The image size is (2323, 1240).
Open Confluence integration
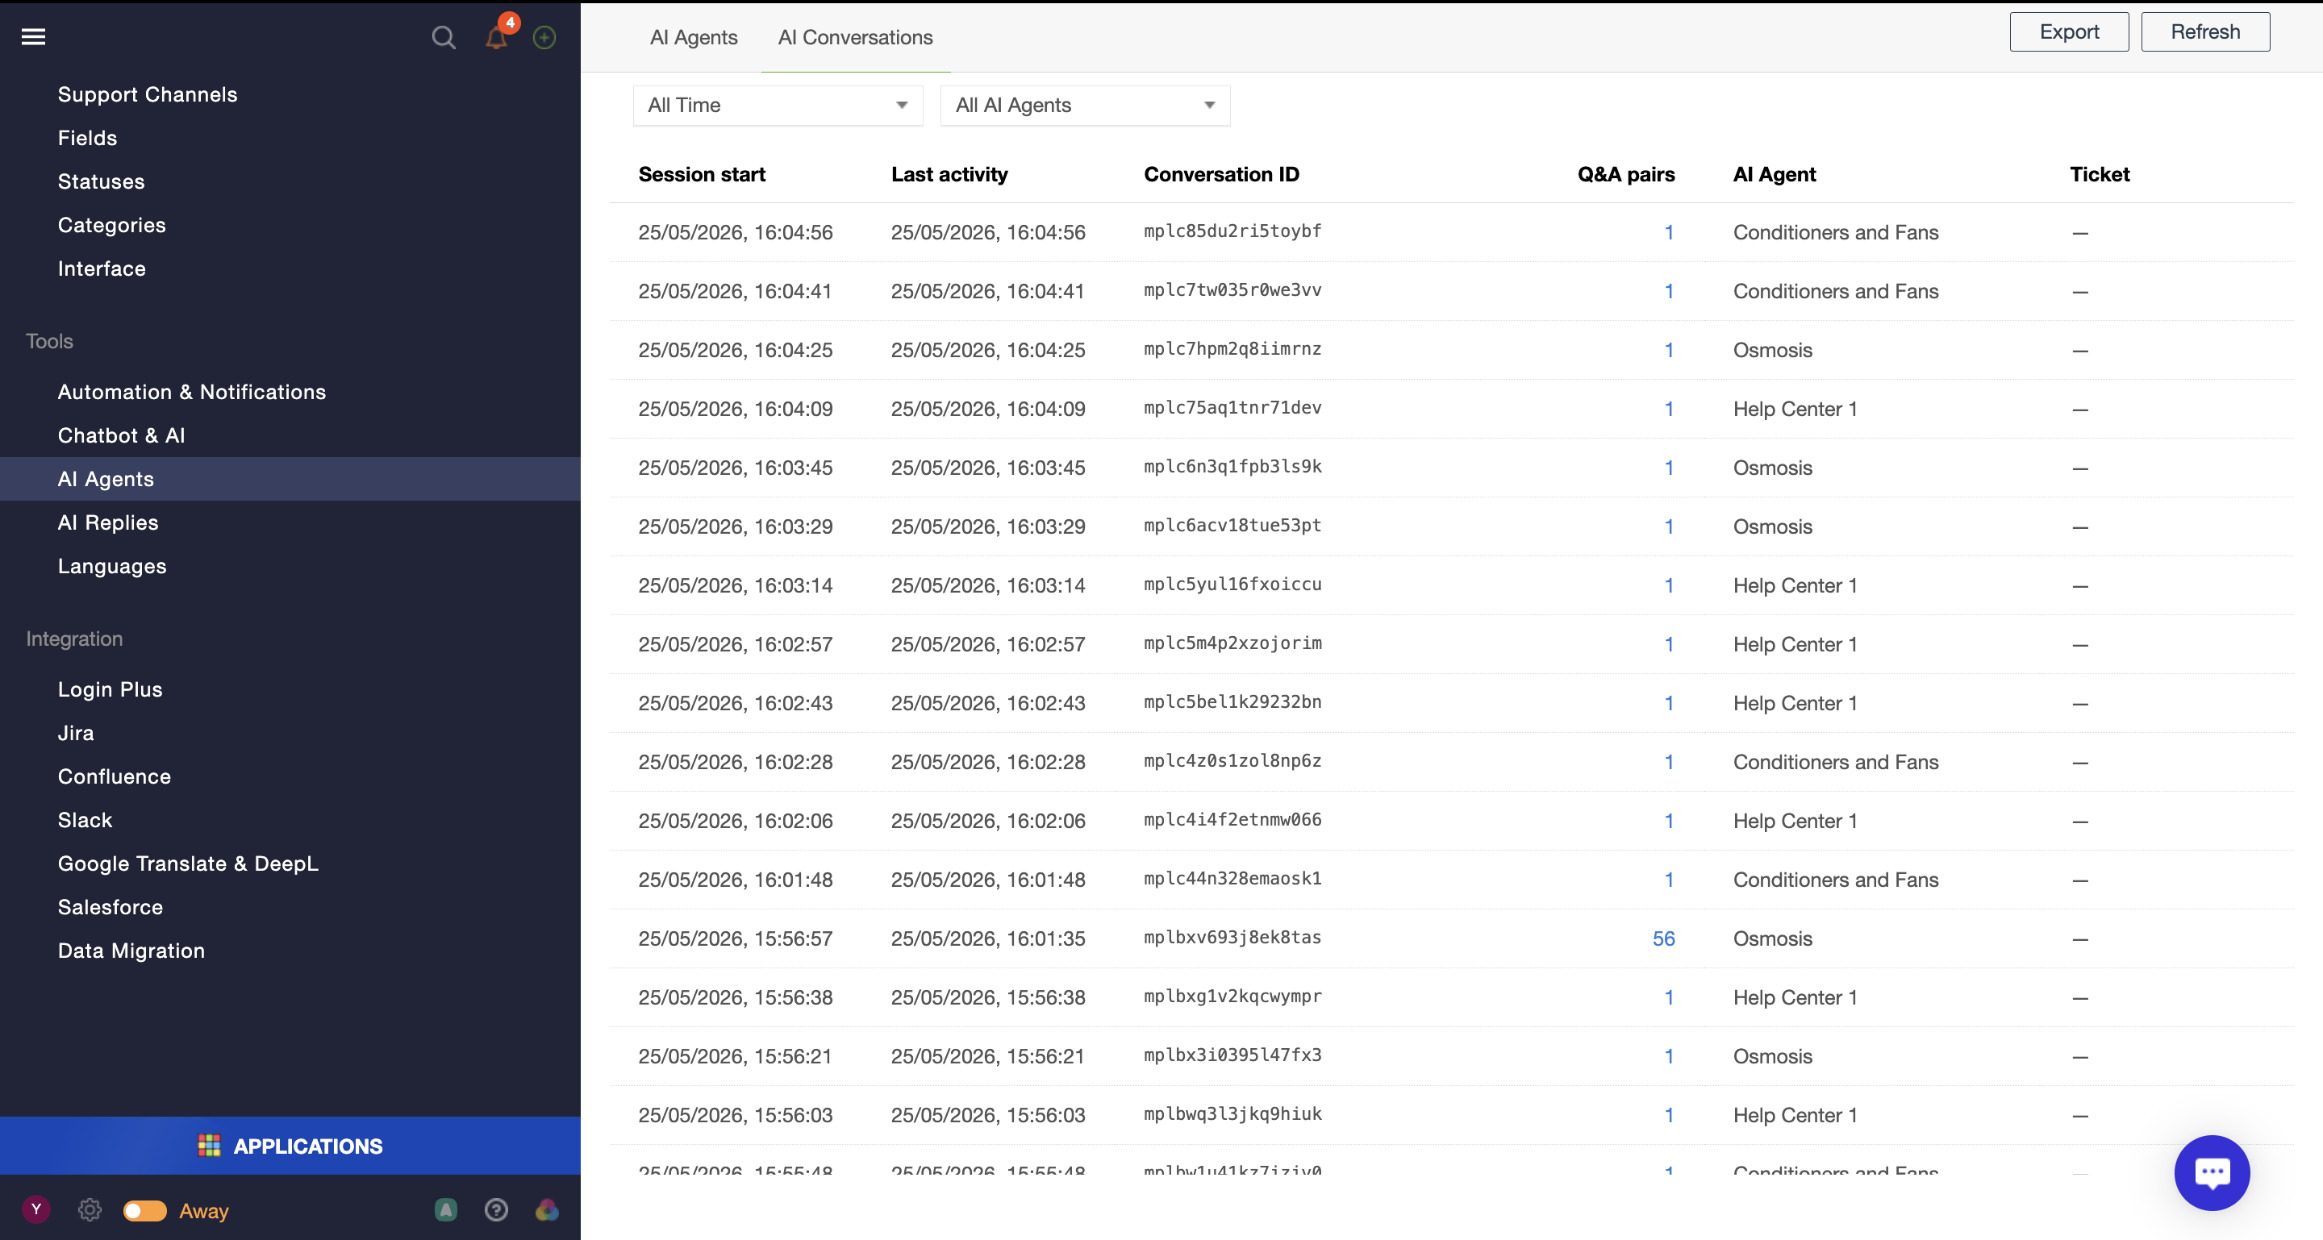pos(115,776)
